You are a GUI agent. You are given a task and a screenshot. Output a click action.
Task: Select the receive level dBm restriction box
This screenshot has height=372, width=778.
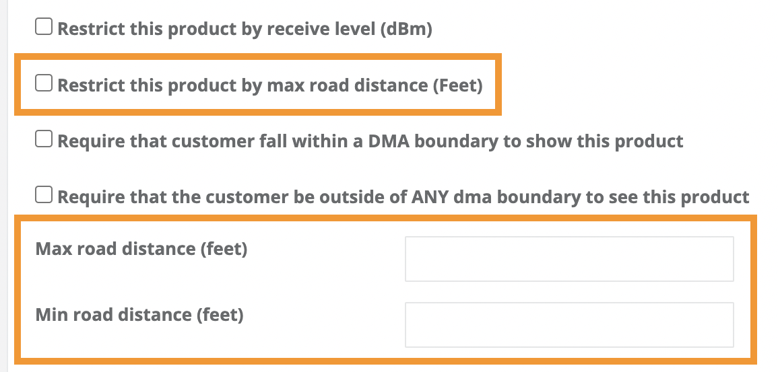click(44, 28)
